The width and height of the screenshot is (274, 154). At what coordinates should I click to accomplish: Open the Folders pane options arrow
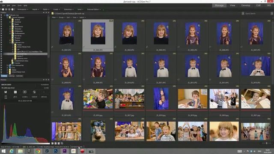[44, 12]
